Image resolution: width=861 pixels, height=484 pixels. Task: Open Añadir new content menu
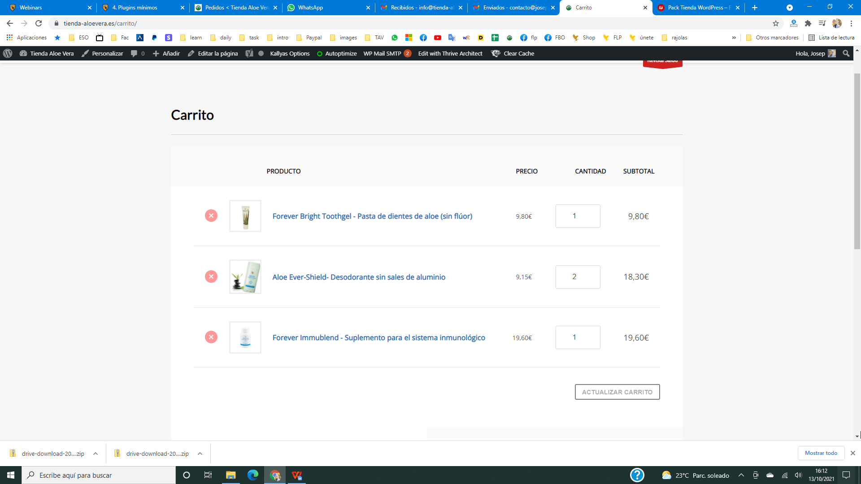[166, 53]
